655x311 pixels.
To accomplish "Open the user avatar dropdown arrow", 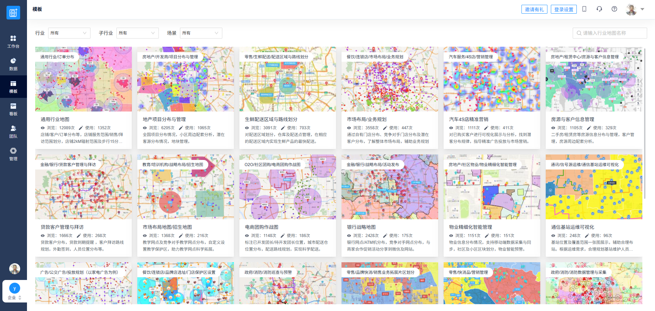I will pos(642,9).
